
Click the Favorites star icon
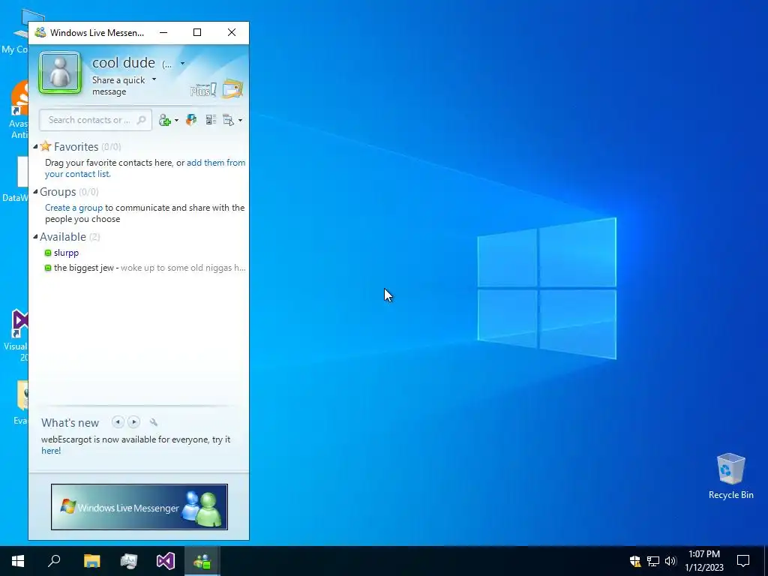(46, 146)
